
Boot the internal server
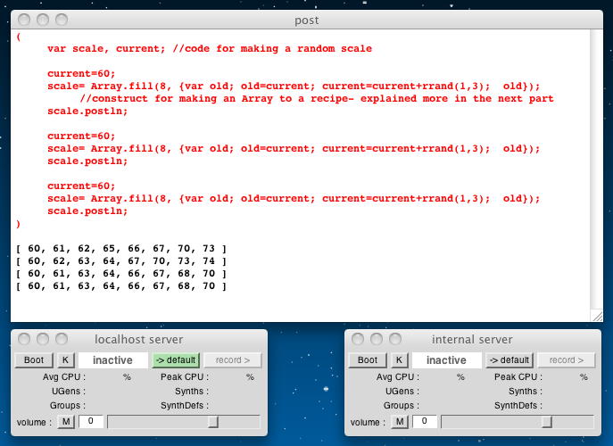click(368, 360)
